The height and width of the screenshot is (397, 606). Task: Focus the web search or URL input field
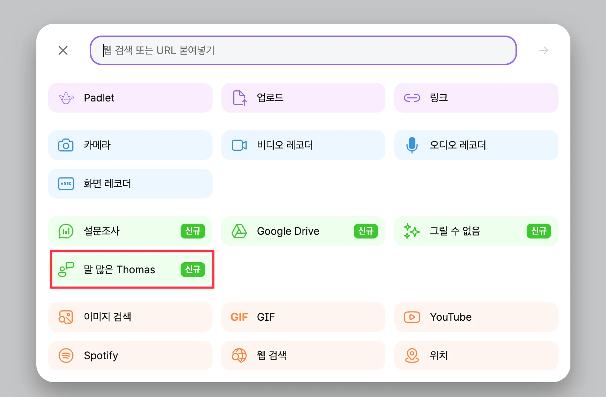(303, 50)
